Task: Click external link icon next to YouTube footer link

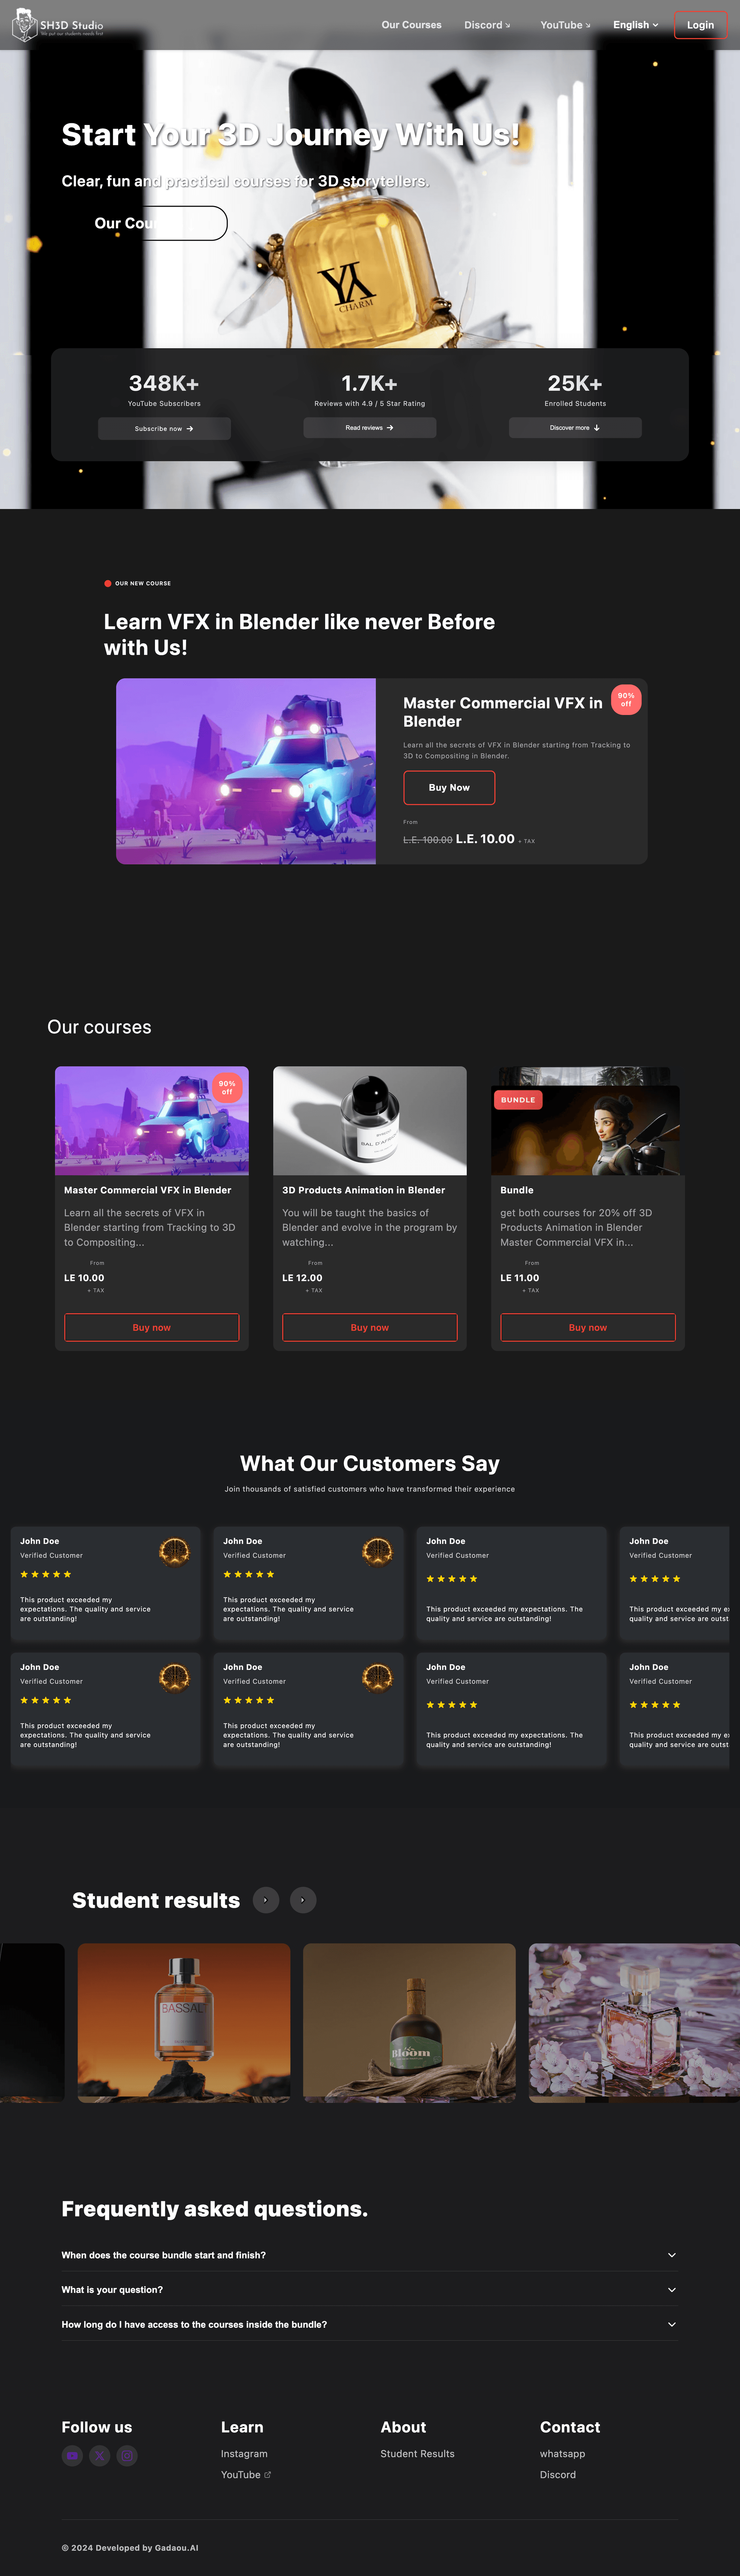Action: click(268, 2475)
